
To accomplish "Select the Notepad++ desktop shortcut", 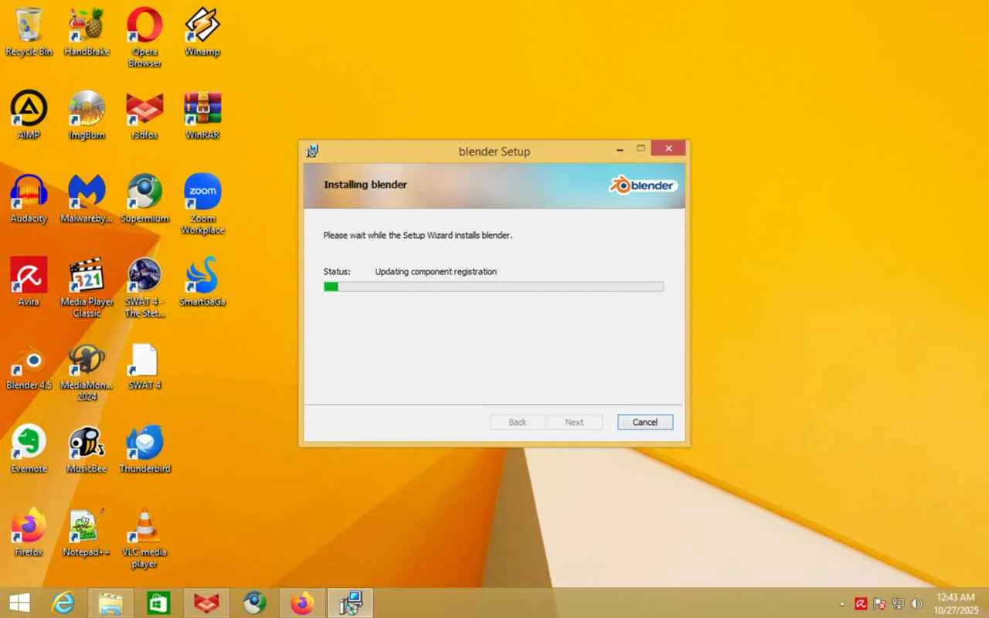I will (87, 532).
